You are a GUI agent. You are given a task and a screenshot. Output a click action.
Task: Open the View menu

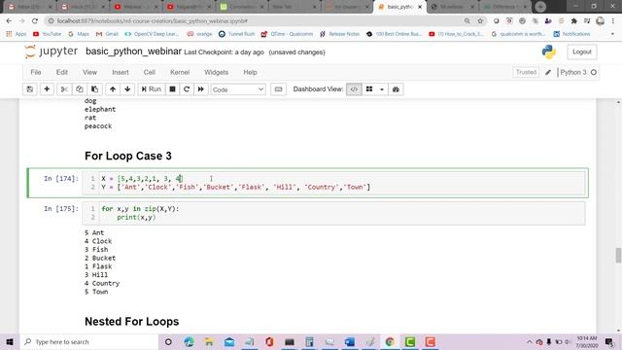pyautogui.click(x=89, y=72)
